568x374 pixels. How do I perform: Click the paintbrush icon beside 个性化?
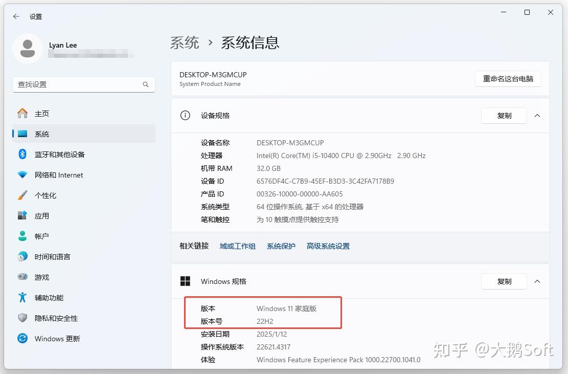click(x=22, y=195)
